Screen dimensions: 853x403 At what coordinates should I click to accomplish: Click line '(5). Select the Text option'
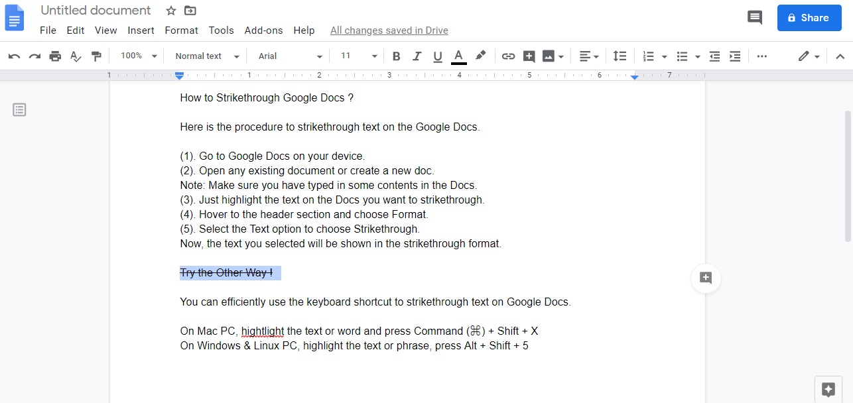(x=300, y=229)
